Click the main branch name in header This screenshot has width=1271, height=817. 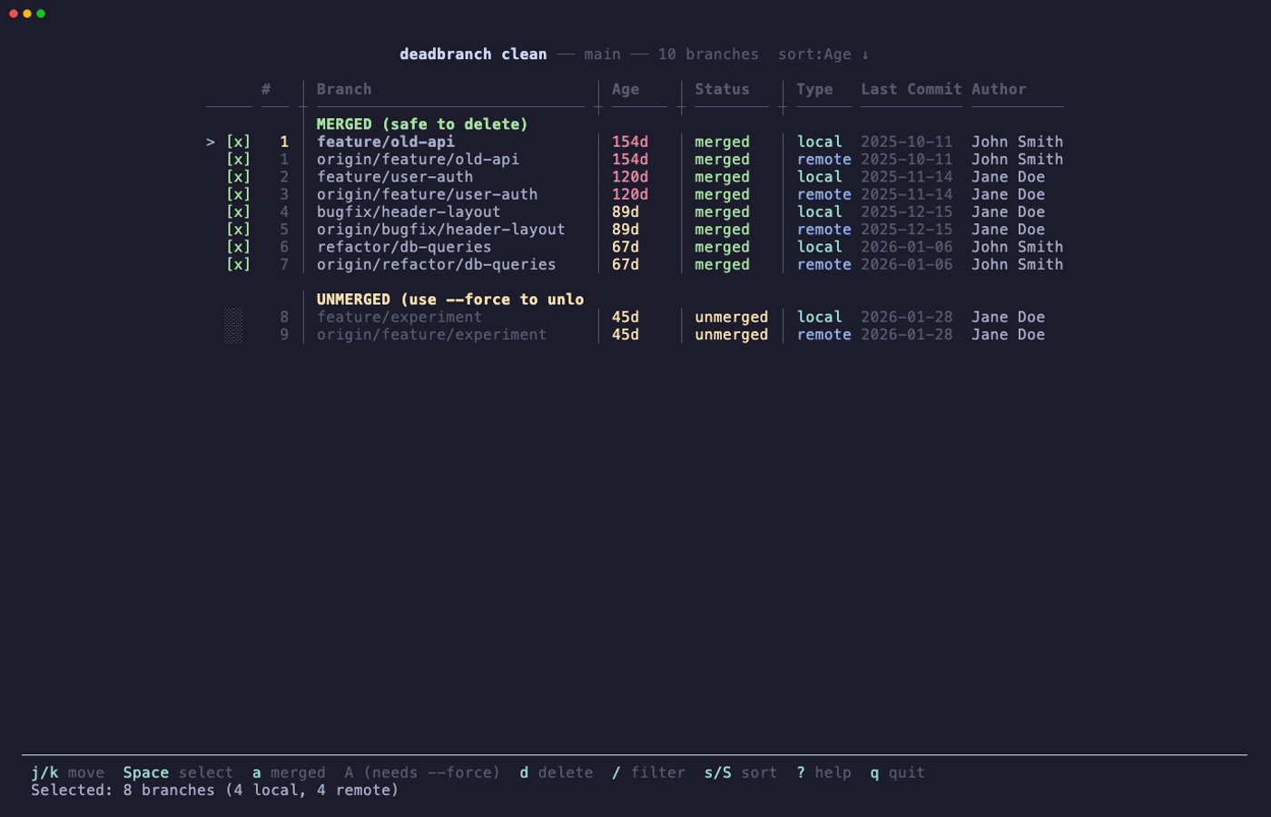pos(602,54)
